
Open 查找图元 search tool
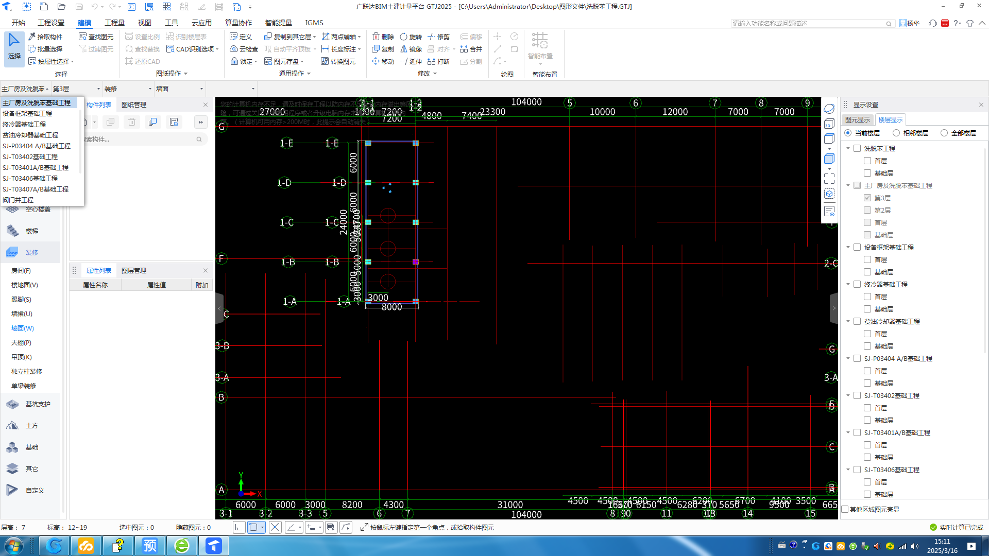click(x=96, y=37)
